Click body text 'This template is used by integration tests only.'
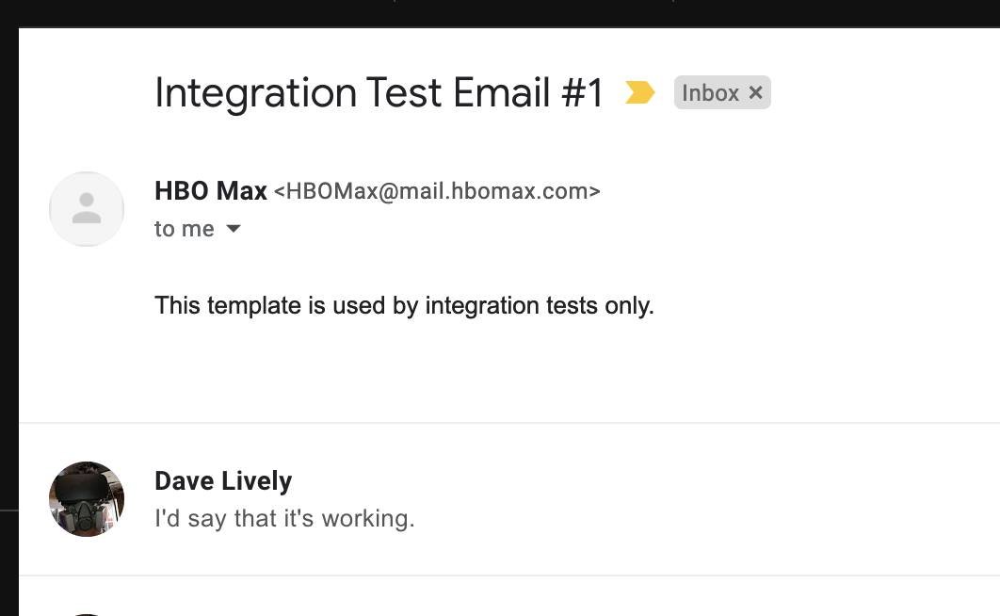The height and width of the screenshot is (616, 1000). [x=404, y=305]
